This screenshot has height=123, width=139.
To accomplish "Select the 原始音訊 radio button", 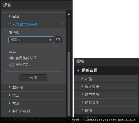I will point(12,65).
